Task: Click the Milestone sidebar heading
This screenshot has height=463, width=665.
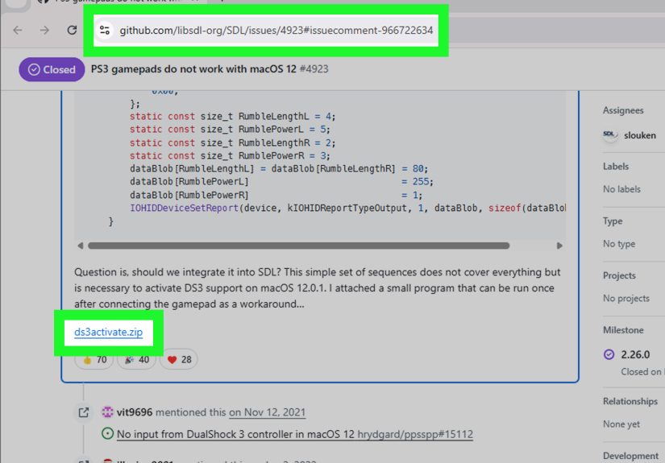Action: (x=623, y=330)
